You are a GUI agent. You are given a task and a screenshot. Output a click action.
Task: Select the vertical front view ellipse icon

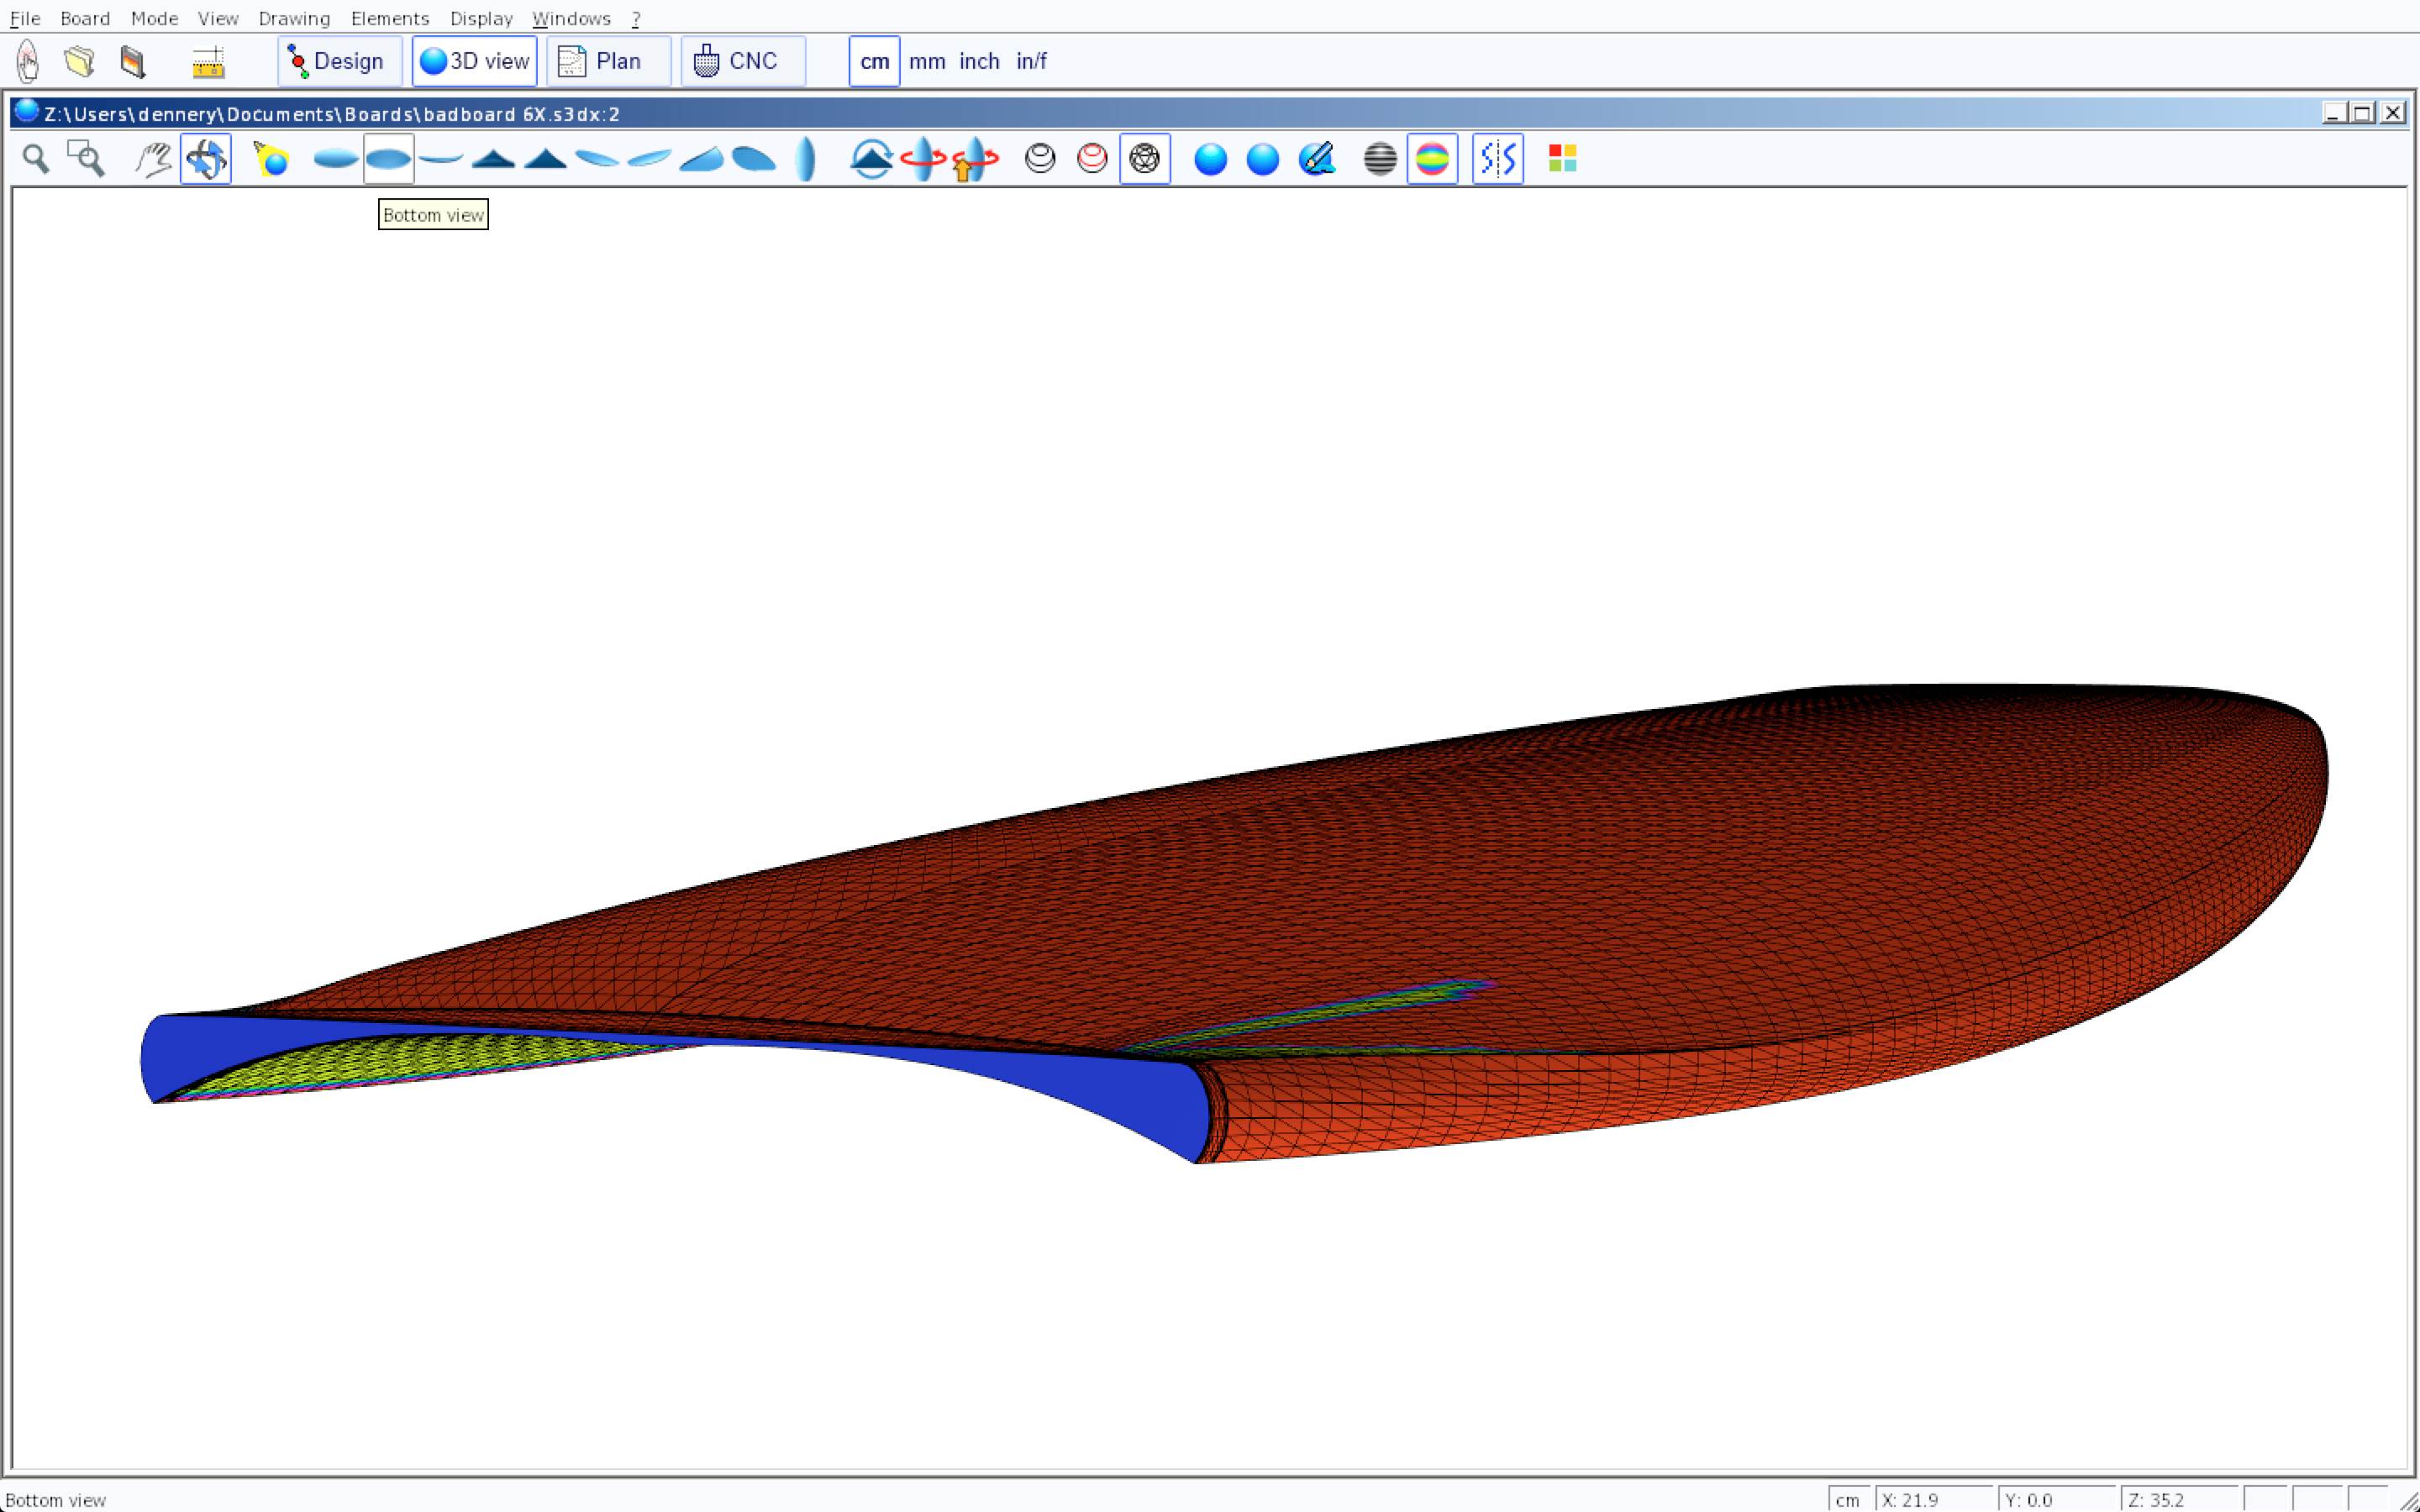click(805, 159)
